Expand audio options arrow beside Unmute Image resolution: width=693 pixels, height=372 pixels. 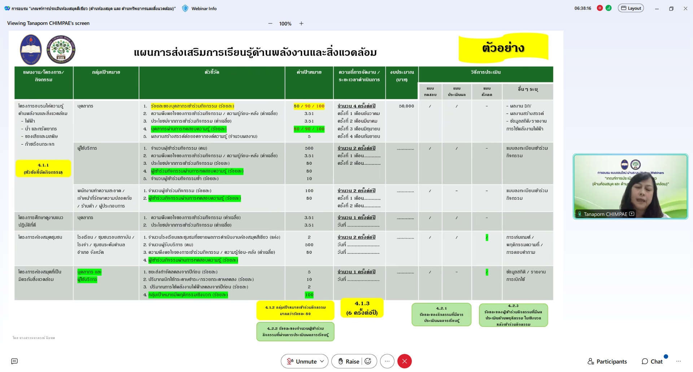pyautogui.click(x=322, y=361)
